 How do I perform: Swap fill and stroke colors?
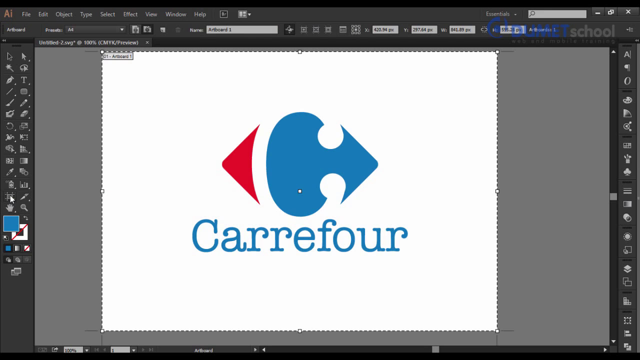[x=26, y=218]
